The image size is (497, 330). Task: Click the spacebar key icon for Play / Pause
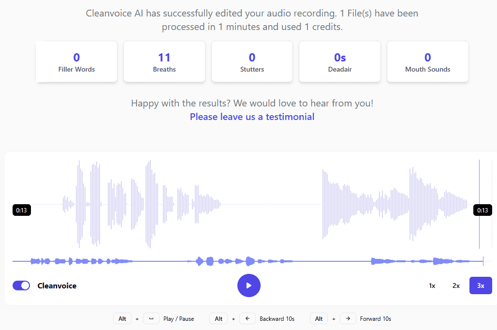(x=151, y=319)
